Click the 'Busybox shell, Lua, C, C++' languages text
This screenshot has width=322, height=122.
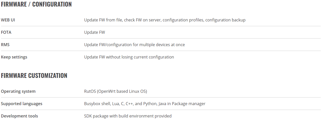109,104
